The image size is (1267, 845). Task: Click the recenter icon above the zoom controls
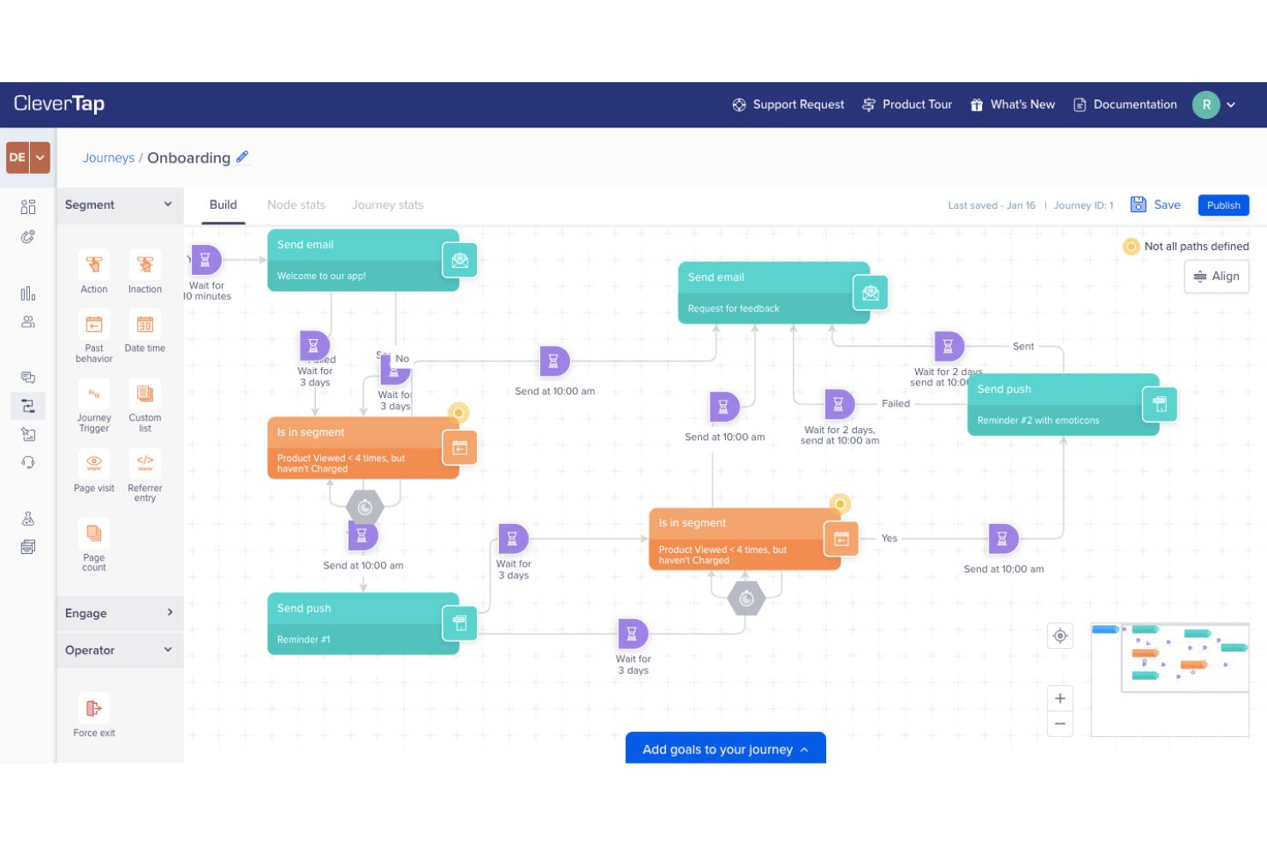1060,635
